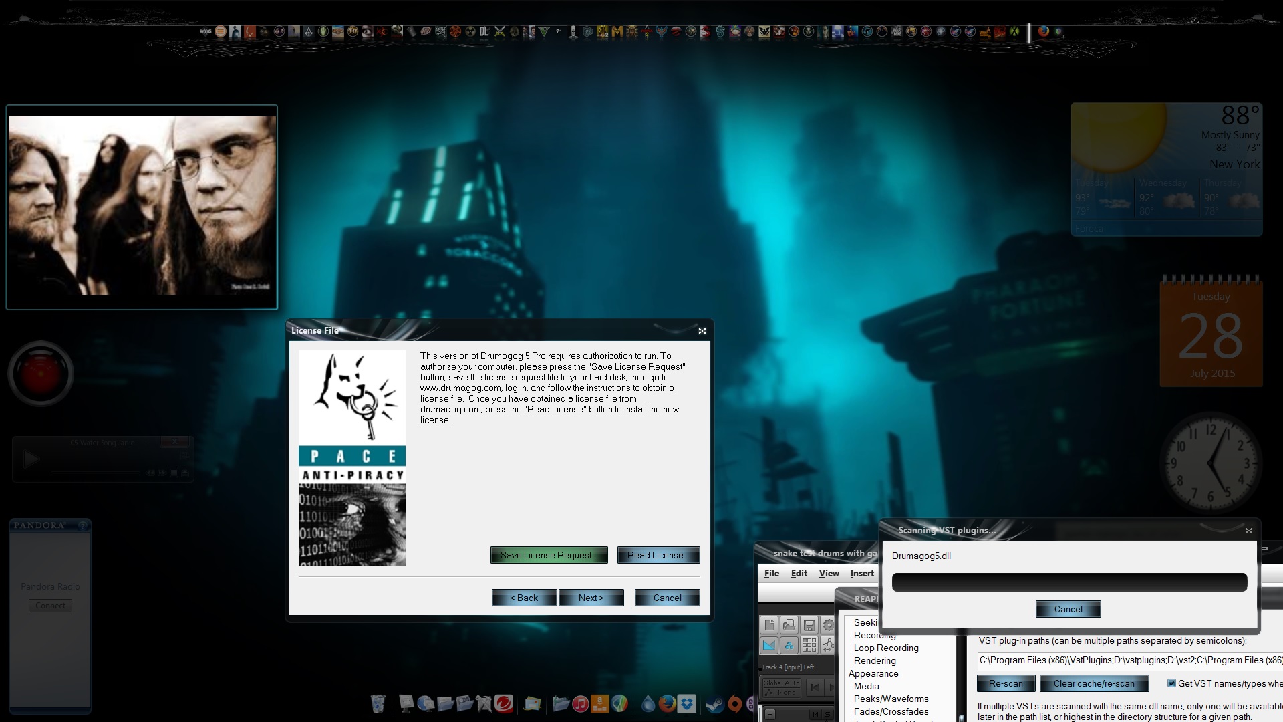The image size is (1283, 722).
Task: Click Open Project folder icon in REAPER toolbar
Action: click(789, 625)
